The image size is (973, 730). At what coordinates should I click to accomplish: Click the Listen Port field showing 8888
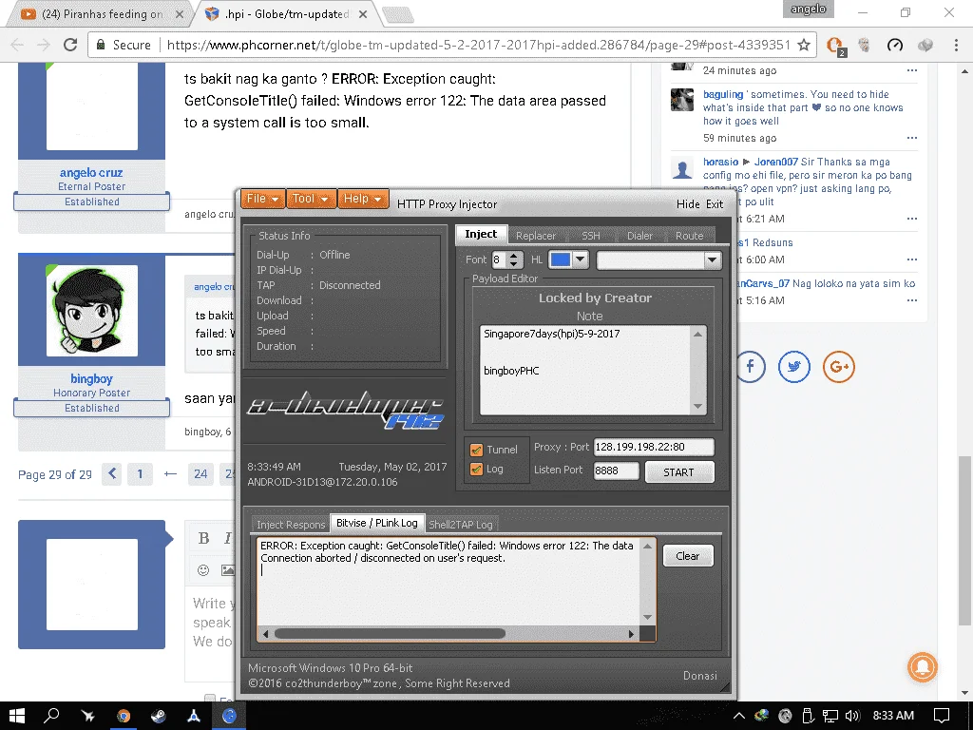[x=616, y=471]
